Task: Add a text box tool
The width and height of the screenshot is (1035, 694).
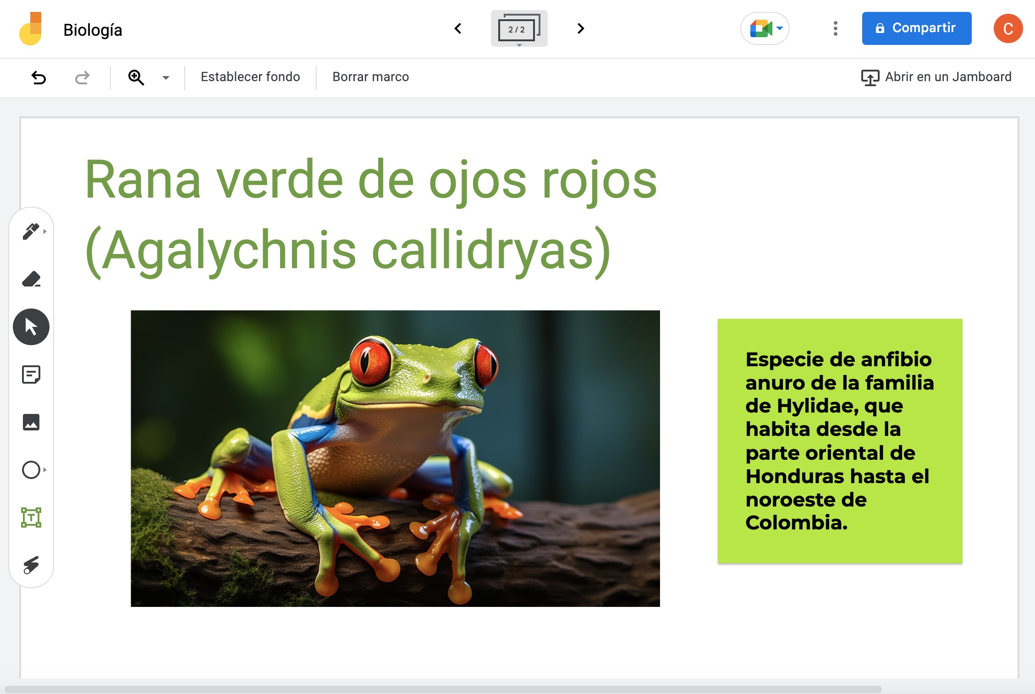Action: pos(31,518)
